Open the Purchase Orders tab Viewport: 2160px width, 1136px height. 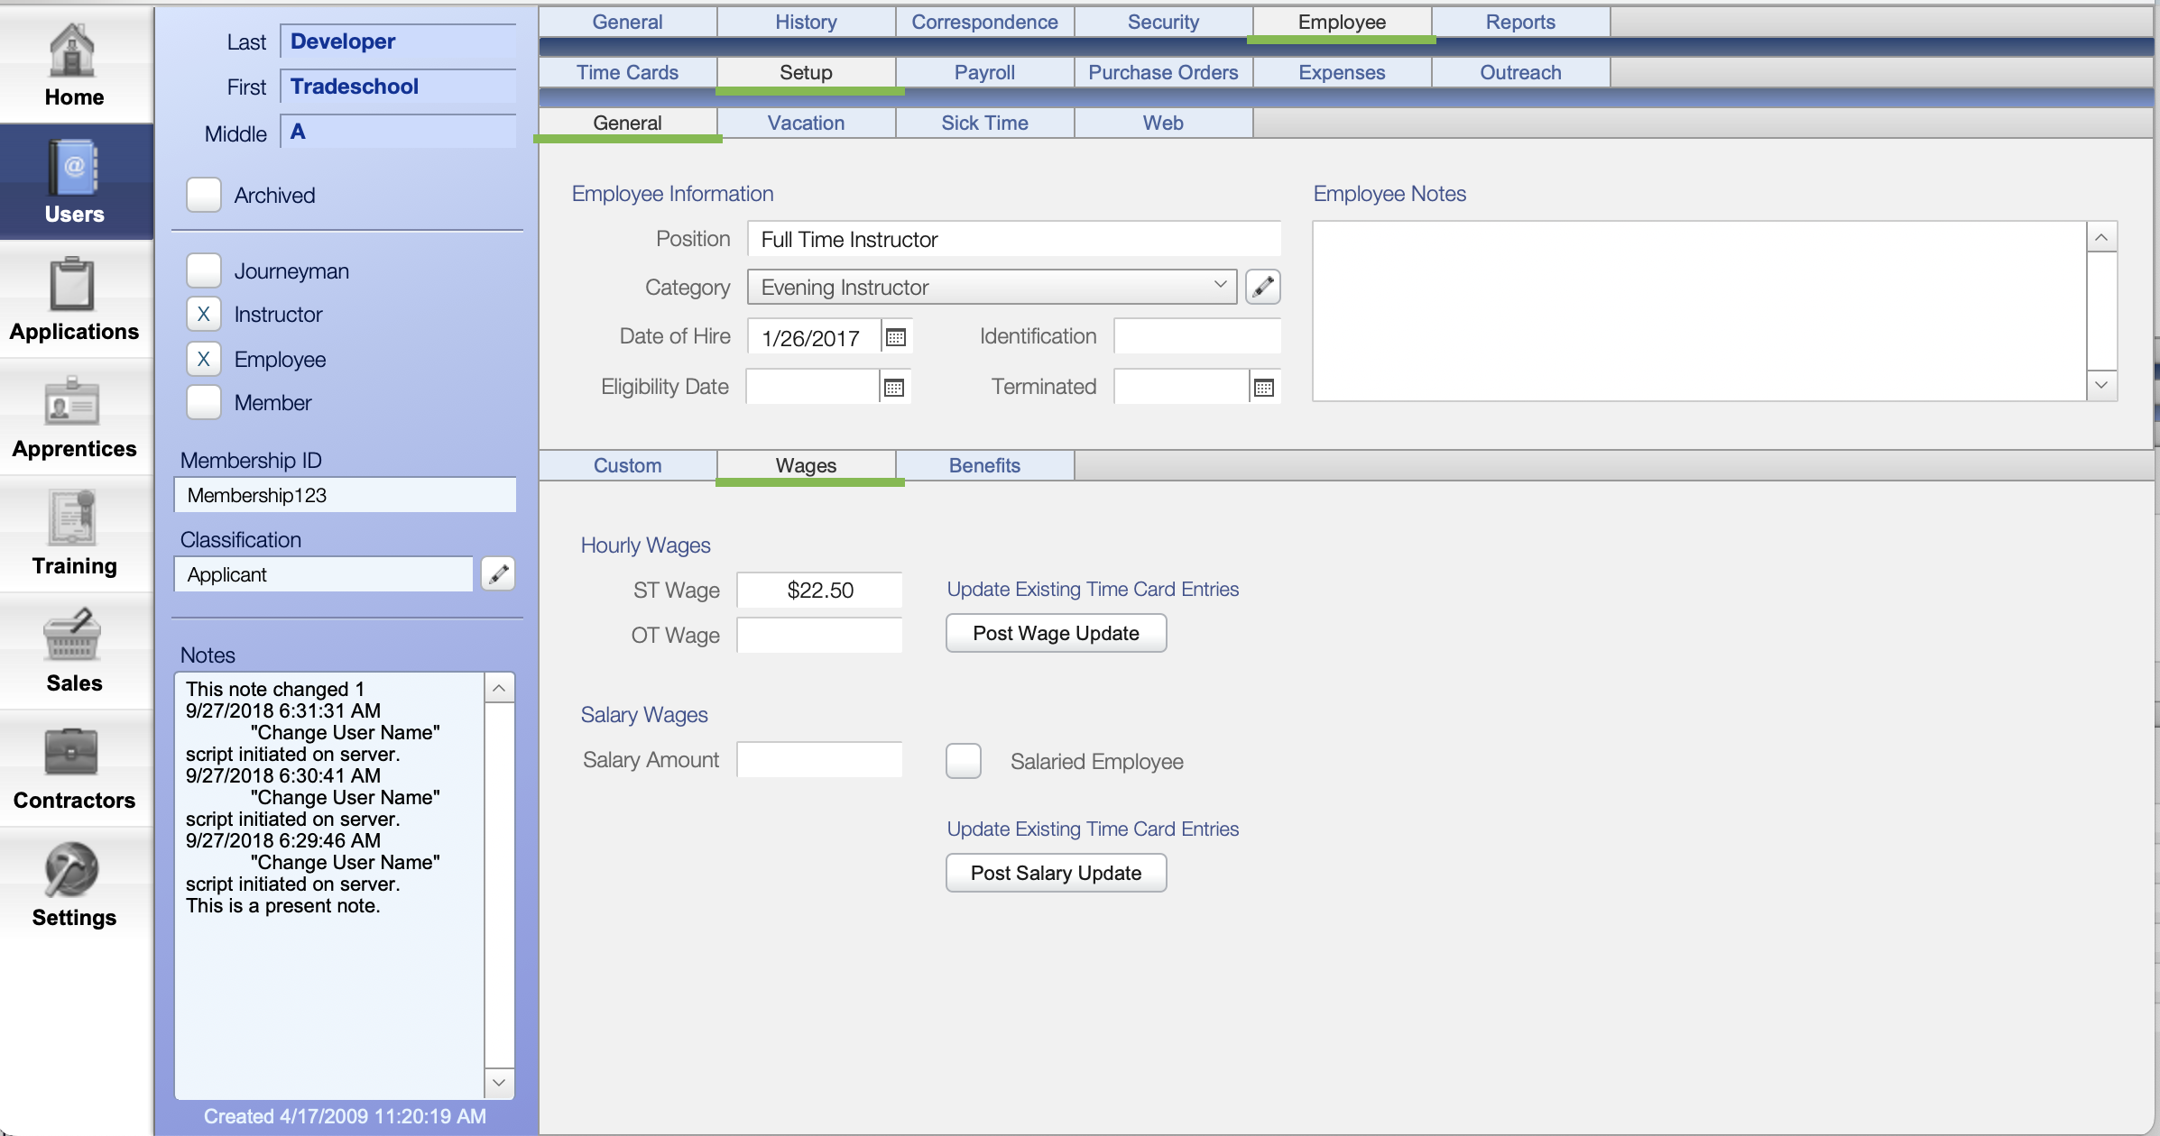[x=1163, y=72]
